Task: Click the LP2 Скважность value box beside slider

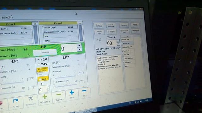Action: (82, 82)
